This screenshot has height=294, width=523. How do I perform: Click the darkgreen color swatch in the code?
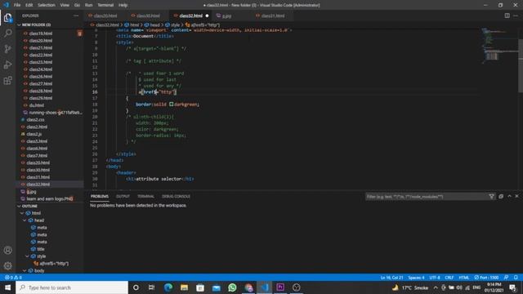coord(171,105)
